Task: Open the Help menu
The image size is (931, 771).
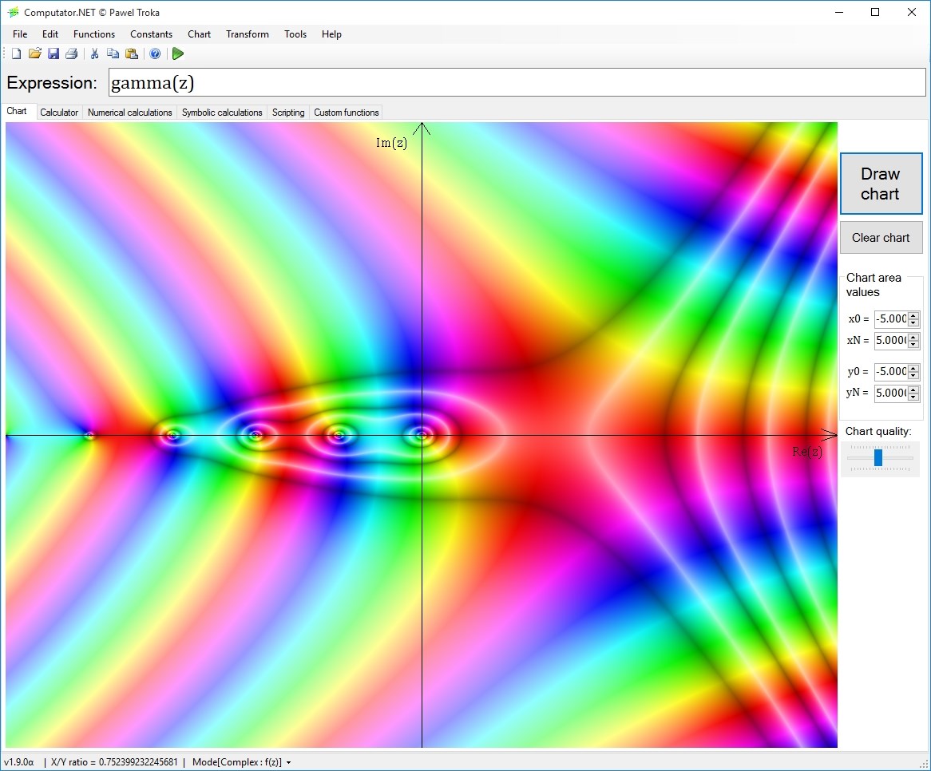Action: 332,34
